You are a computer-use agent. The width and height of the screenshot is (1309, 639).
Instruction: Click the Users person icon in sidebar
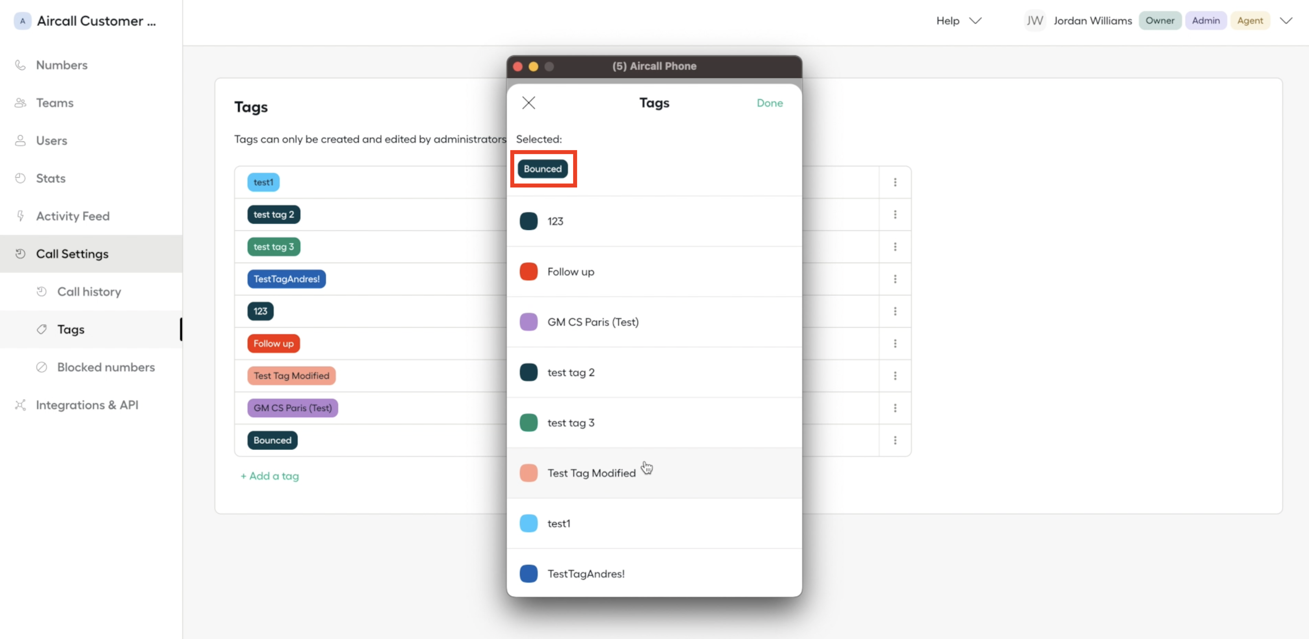[20, 140]
